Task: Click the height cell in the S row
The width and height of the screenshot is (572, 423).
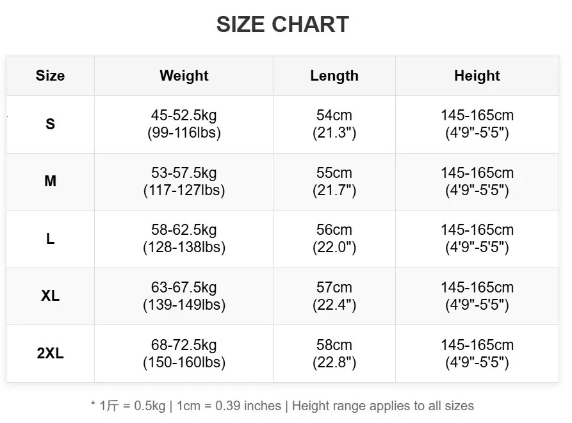Action: 477,124
